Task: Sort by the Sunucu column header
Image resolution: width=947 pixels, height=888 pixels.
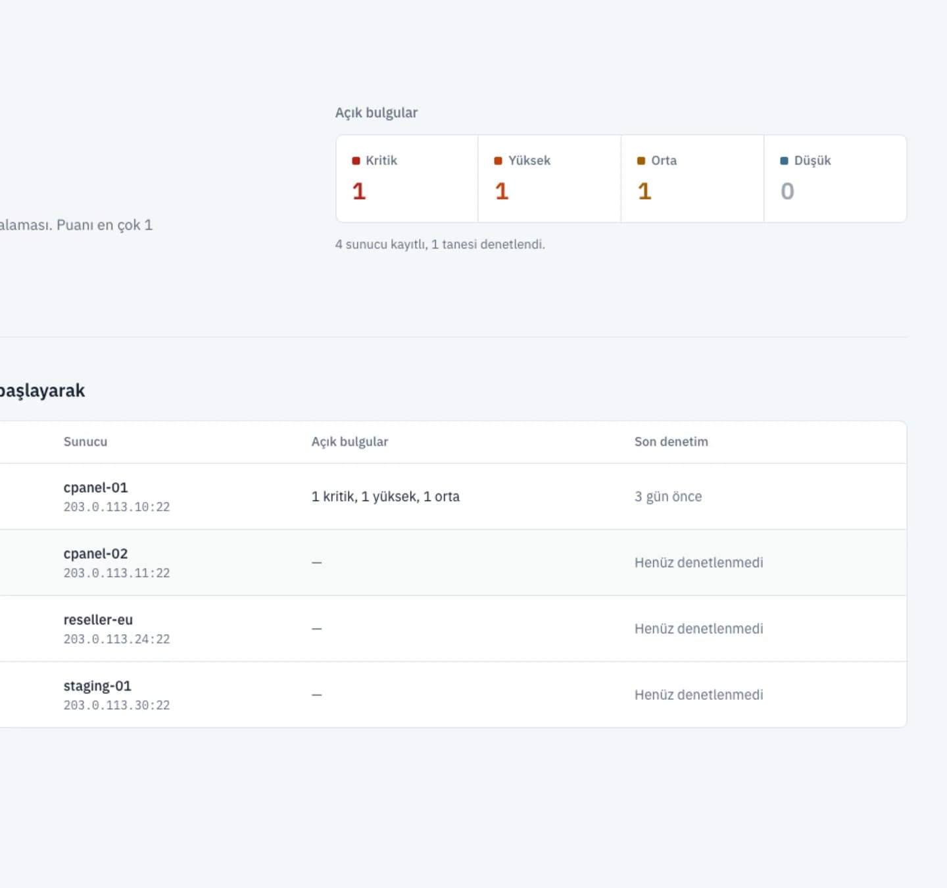Action: (x=85, y=442)
